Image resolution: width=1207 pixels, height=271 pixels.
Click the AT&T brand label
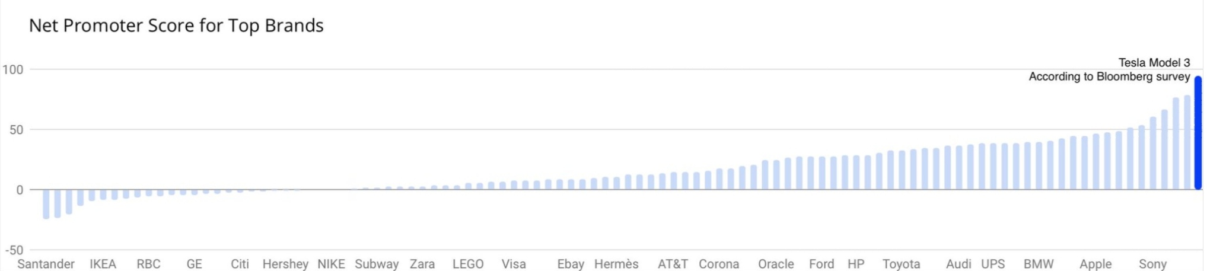click(673, 264)
